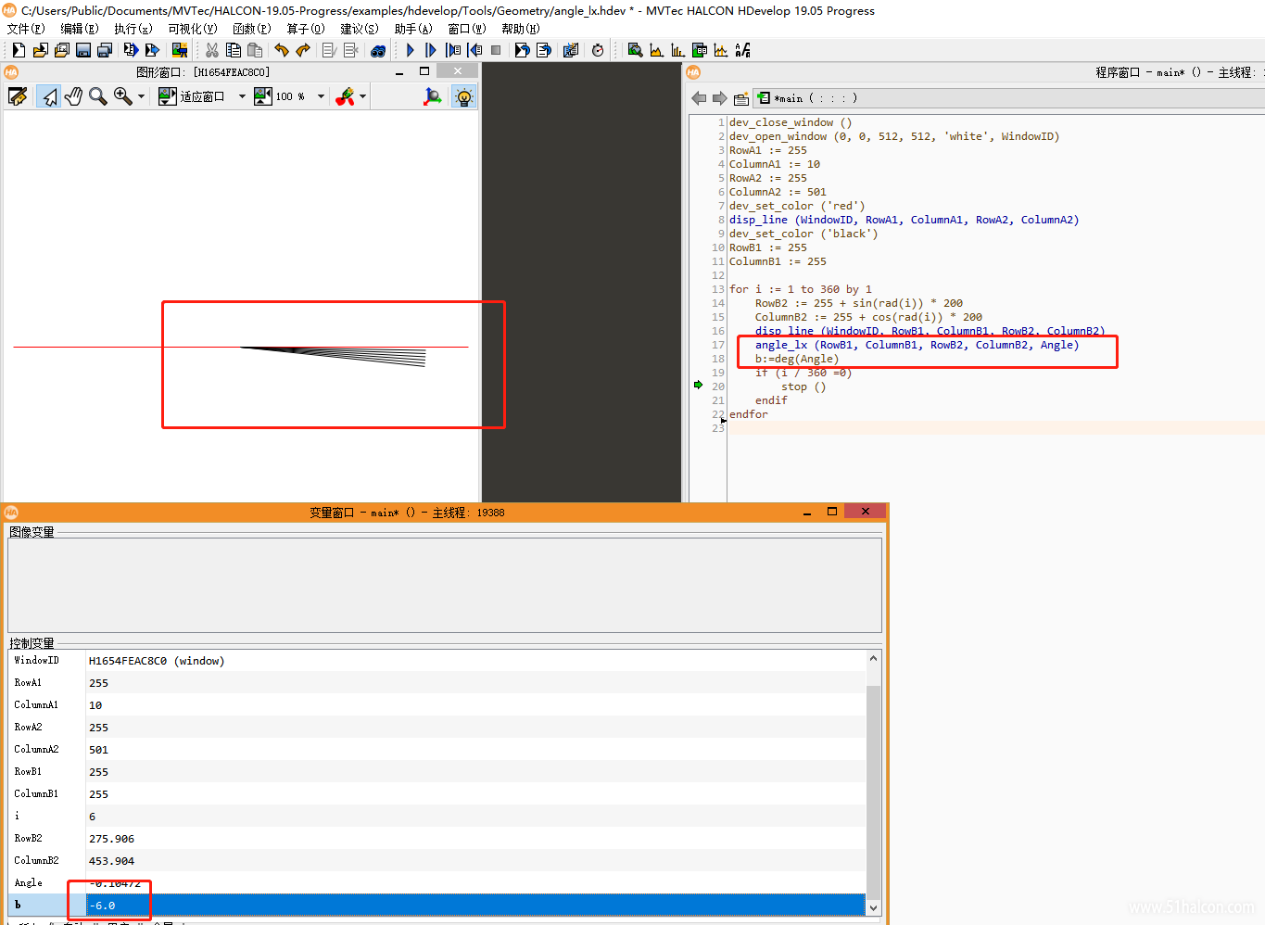The height and width of the screenshot is (925, 1265).
Task: Click the Cut scissors icon
Action: (212, 50)
